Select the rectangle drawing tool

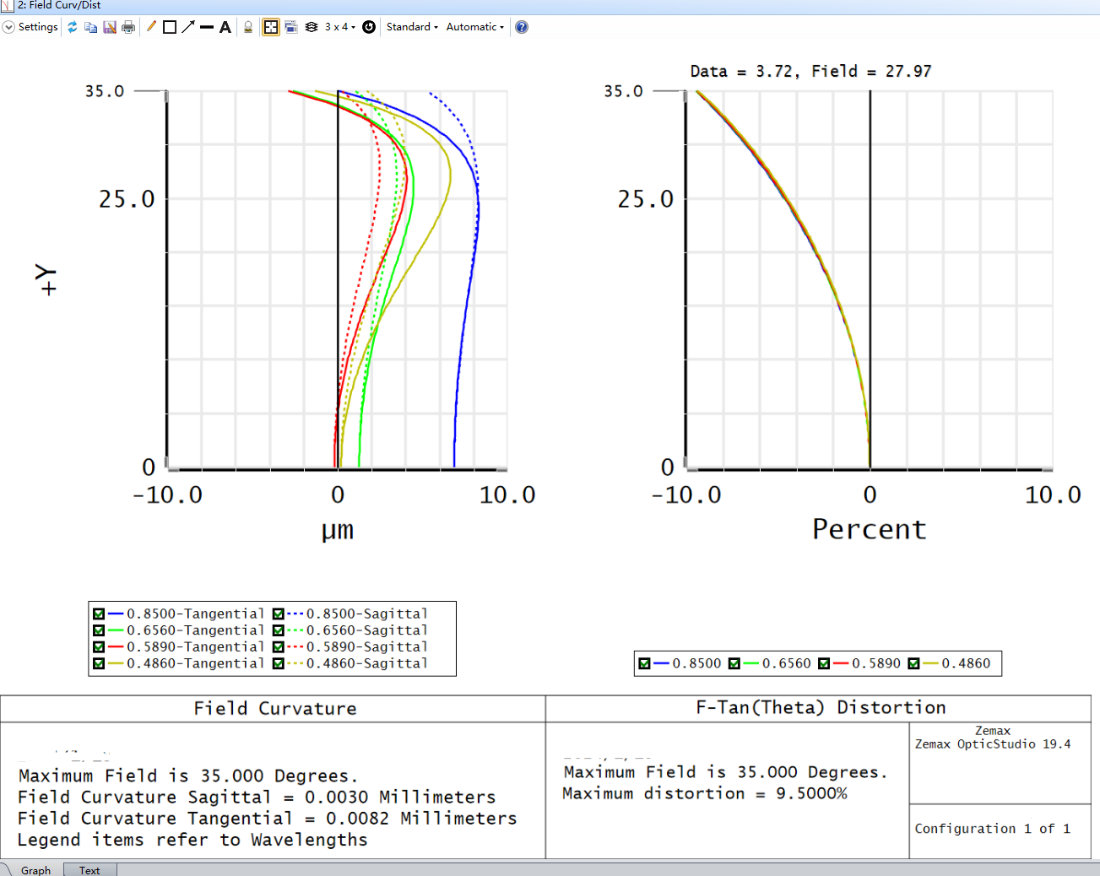(170, 27)
